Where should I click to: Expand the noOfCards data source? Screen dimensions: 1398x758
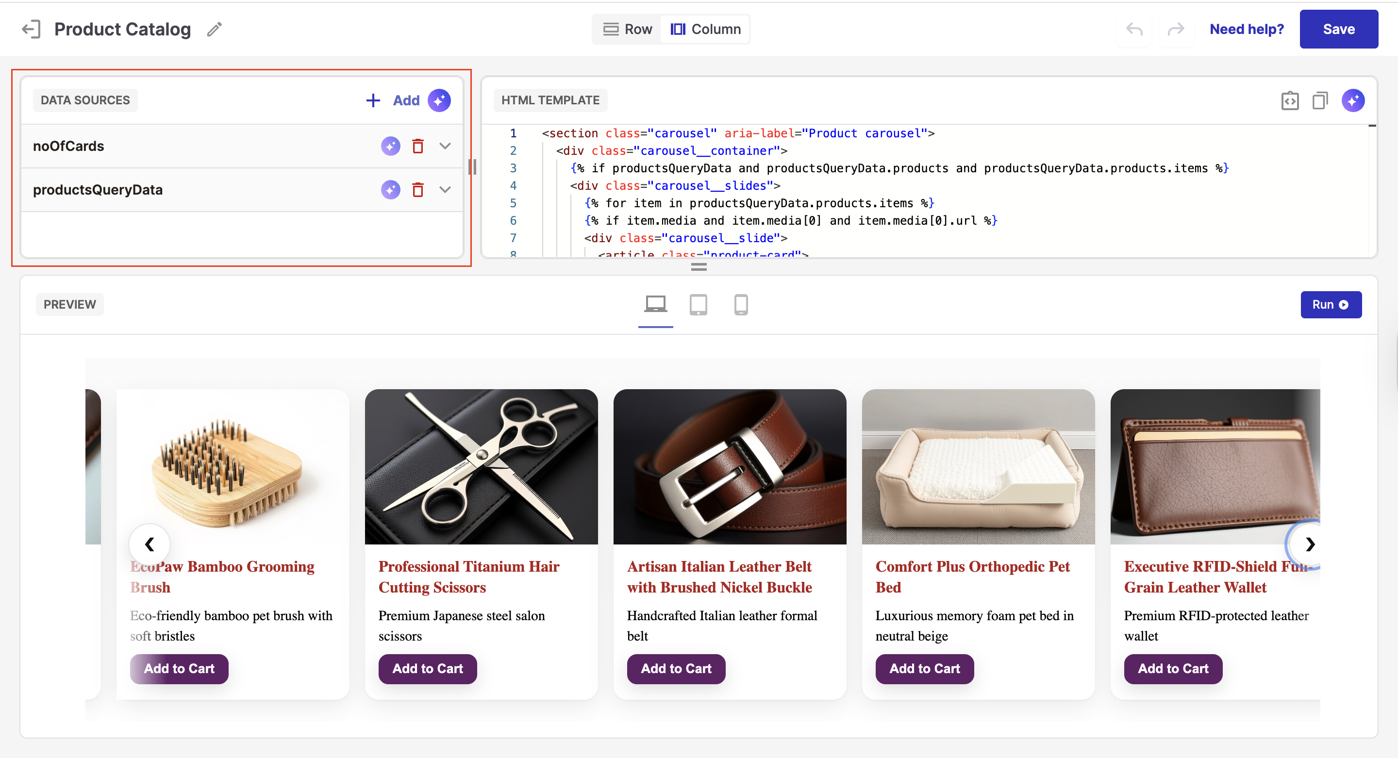445,146
